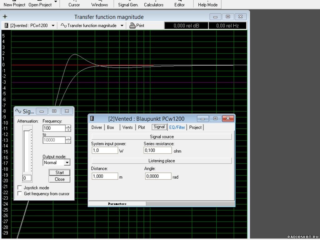Click the Frequency field showing 100

pyautogui.click(x=54, y=128)
